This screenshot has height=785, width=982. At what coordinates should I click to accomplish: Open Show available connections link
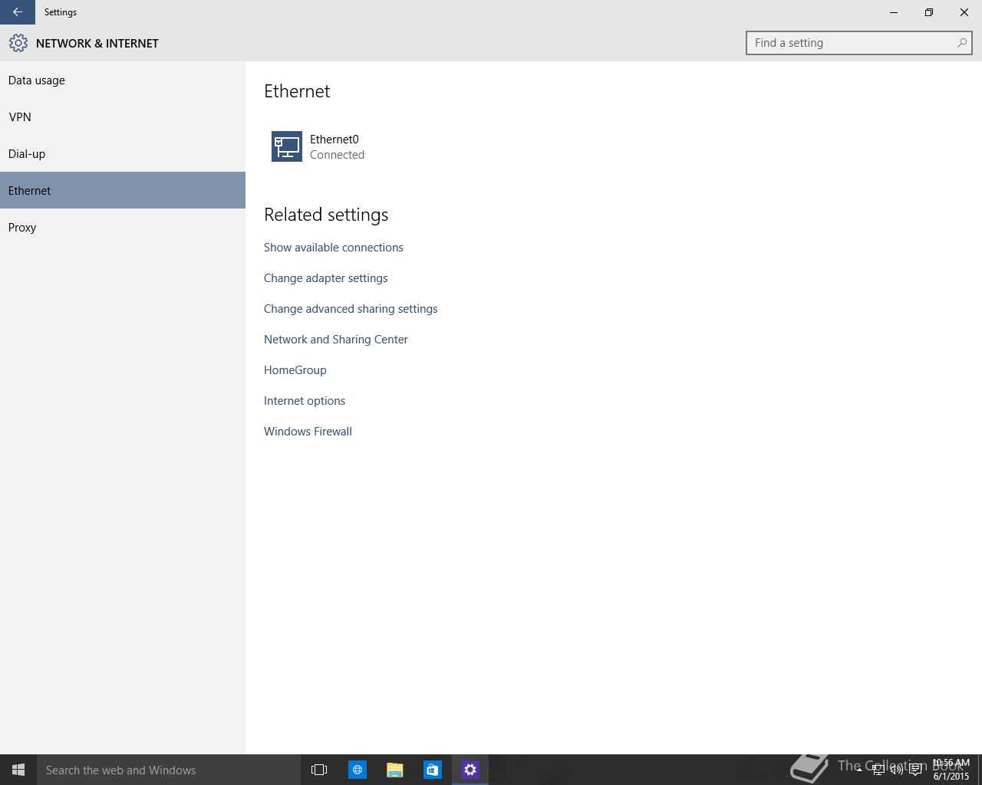pyautogui.click(x=333, y=248)
